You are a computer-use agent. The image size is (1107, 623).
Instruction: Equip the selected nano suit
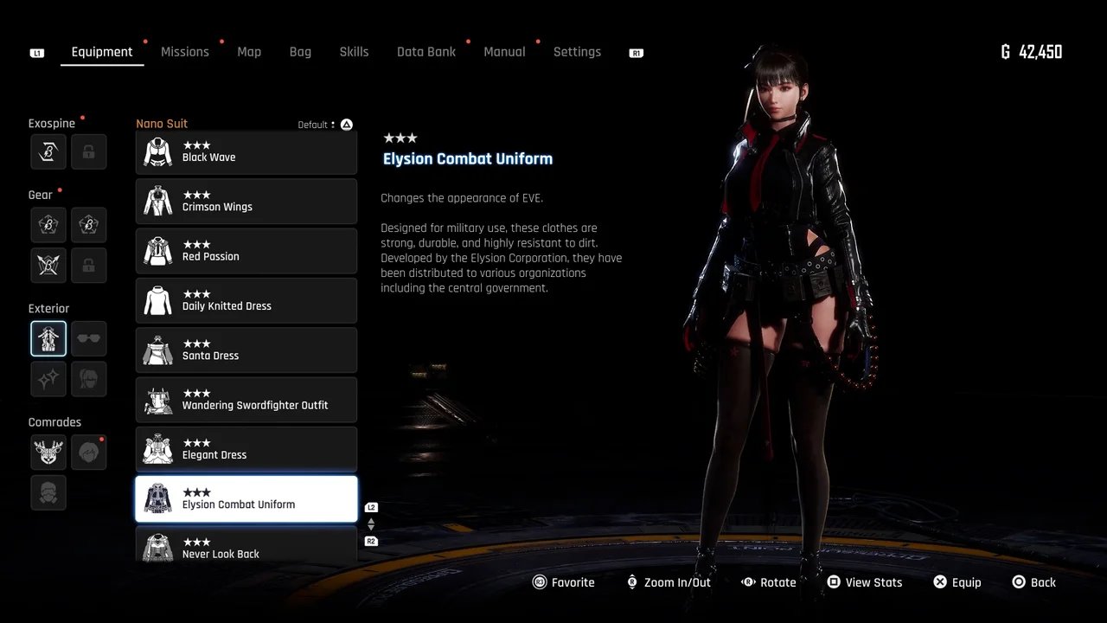click(x=957, y=582)
